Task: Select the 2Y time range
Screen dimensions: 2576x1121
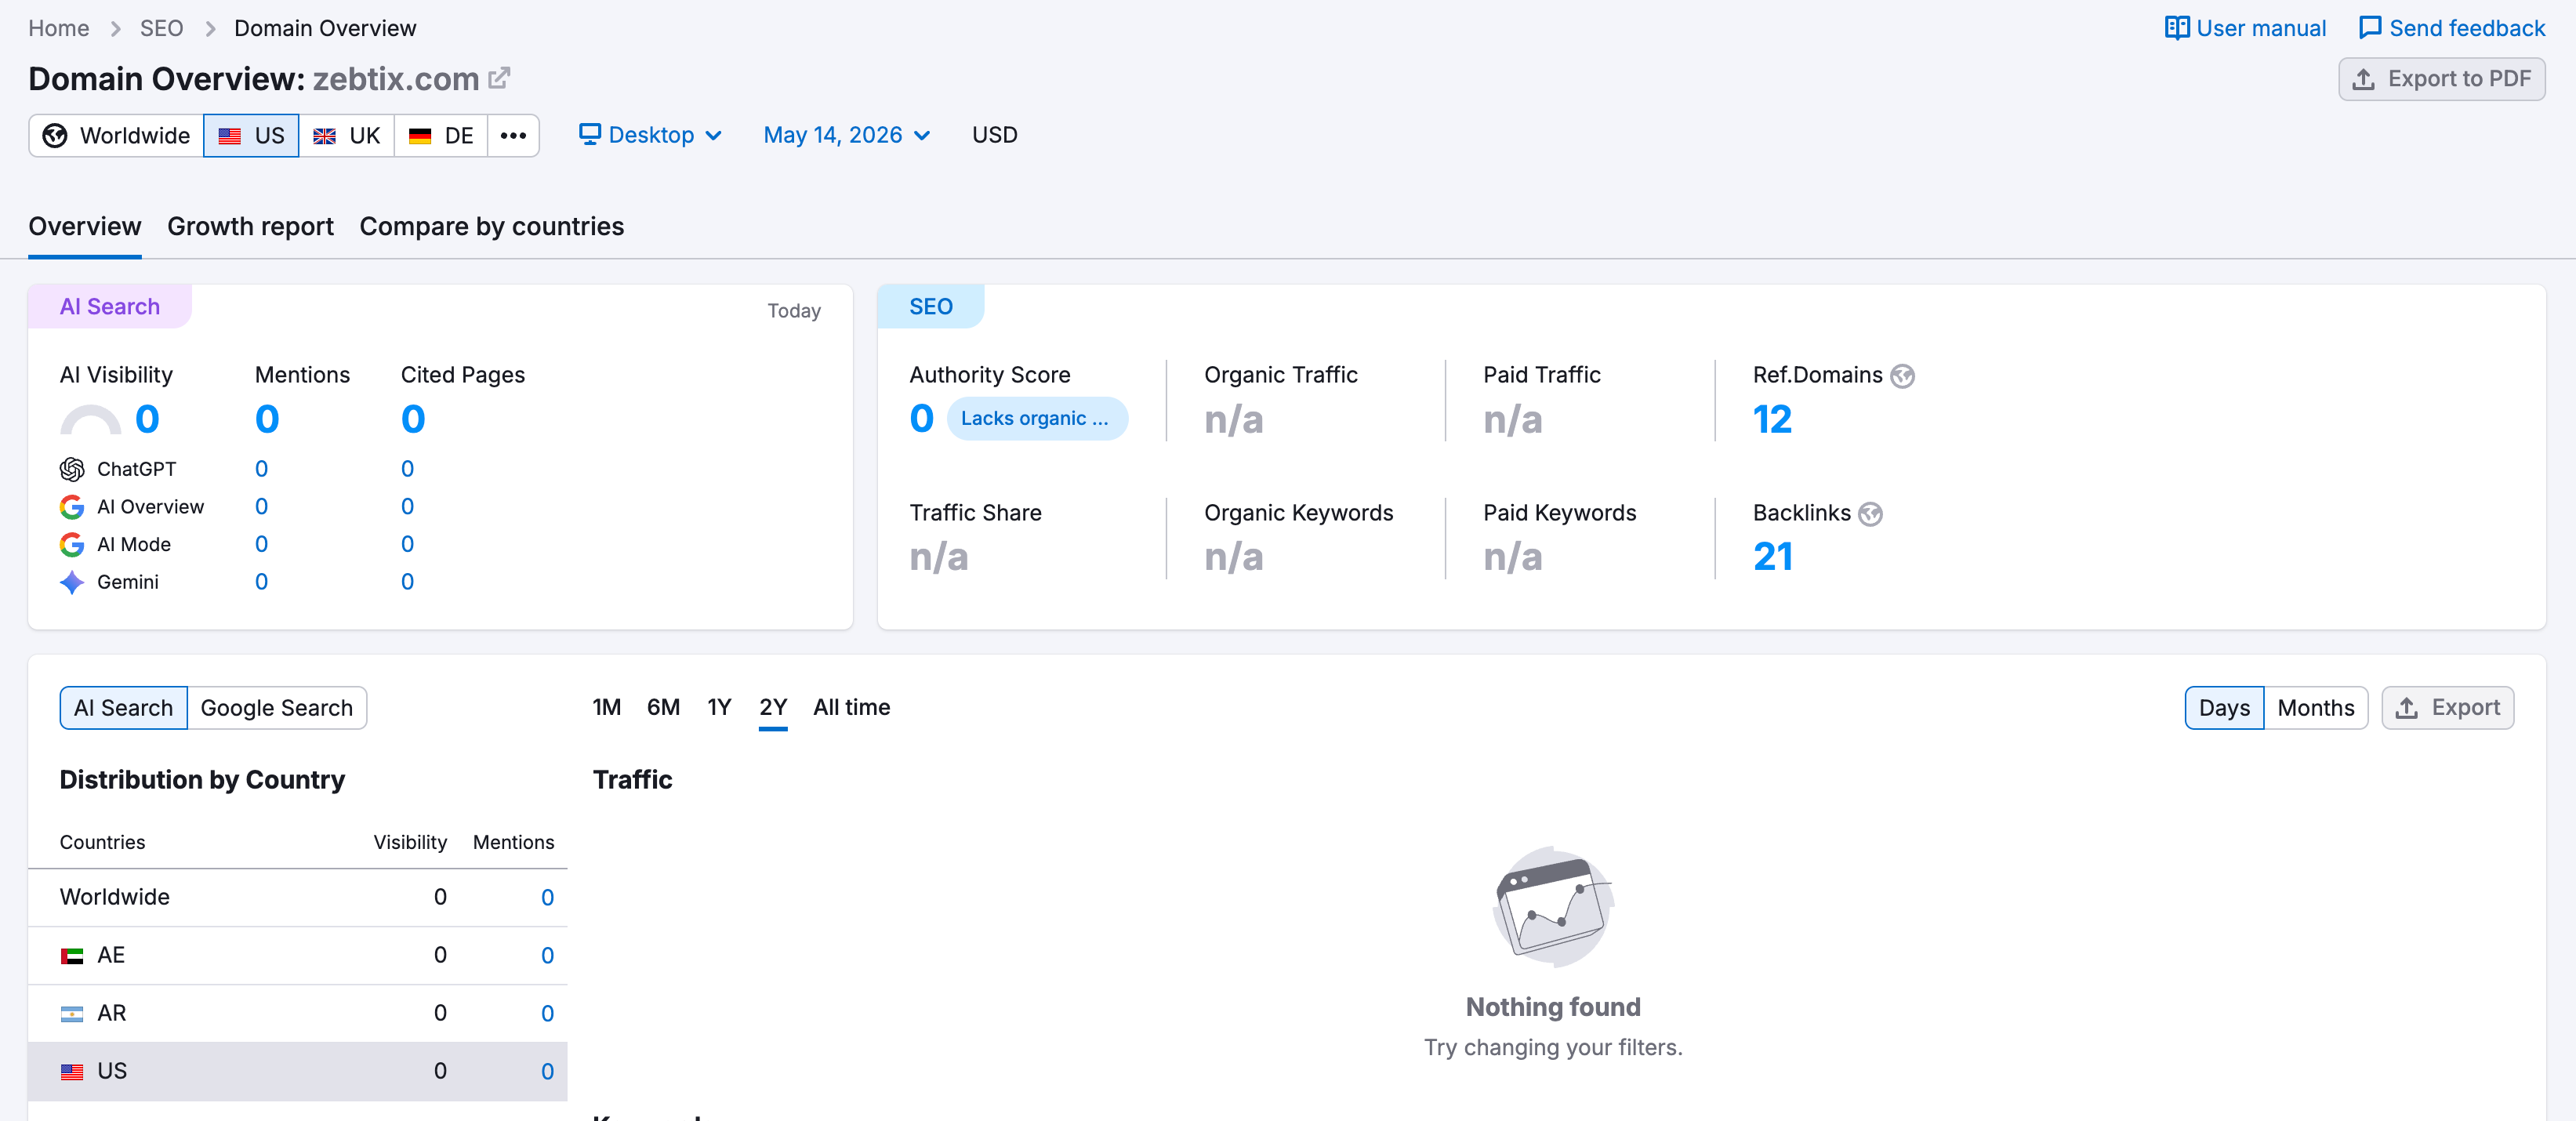Action: coord(773,707)
